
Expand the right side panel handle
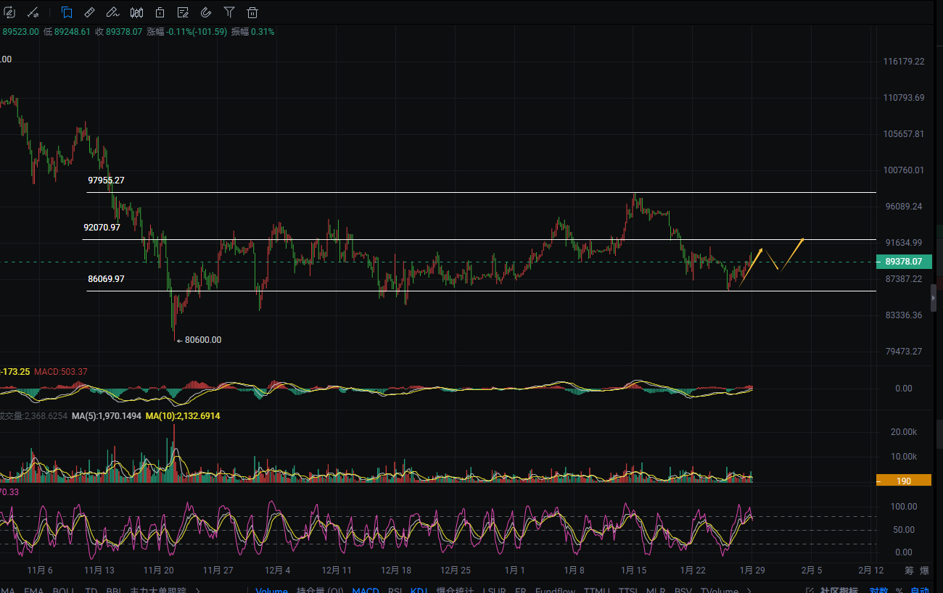[934, 298]
